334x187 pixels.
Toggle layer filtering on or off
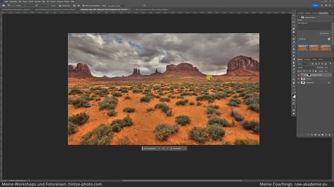coord(330,63)
